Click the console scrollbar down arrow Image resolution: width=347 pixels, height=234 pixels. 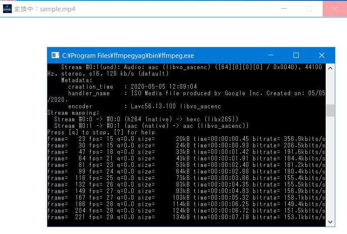click(330, 222)
